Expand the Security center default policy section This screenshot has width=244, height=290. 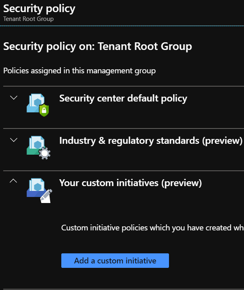(14, 97)
